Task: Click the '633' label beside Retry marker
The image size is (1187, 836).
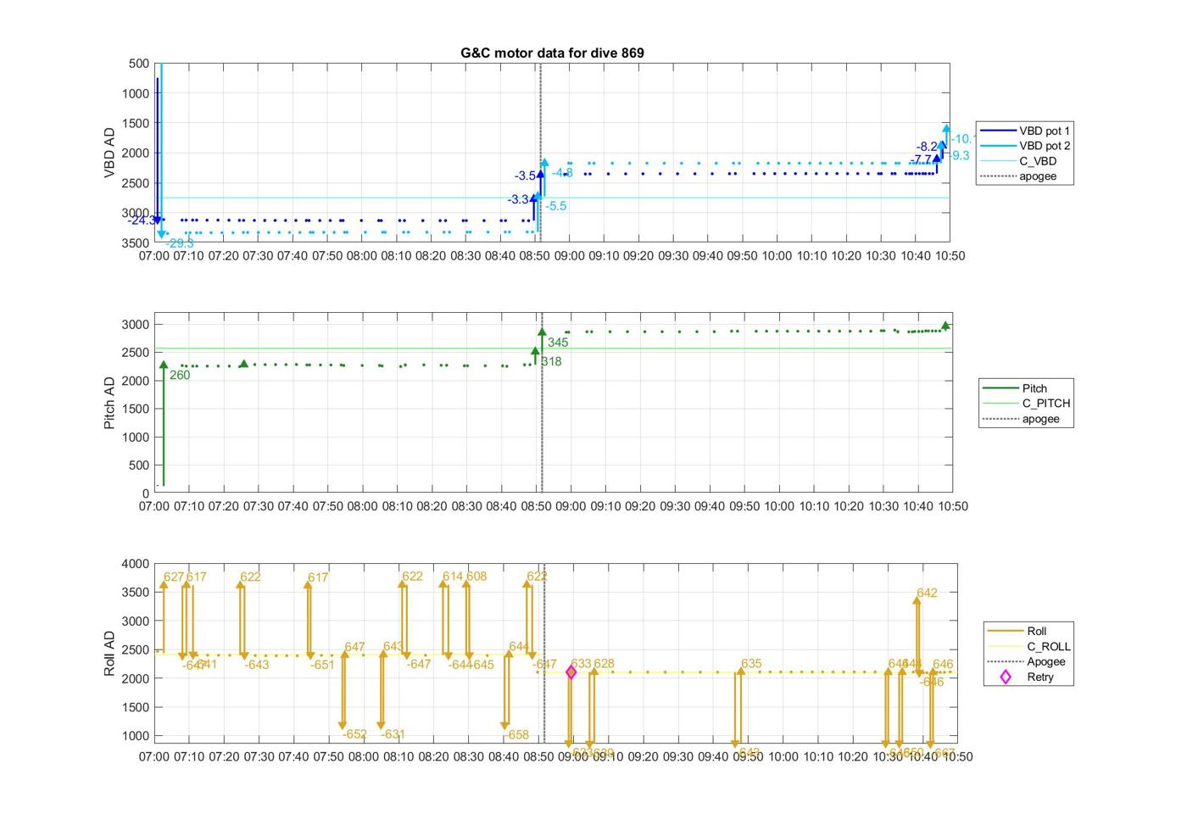Action: (581, 664)
